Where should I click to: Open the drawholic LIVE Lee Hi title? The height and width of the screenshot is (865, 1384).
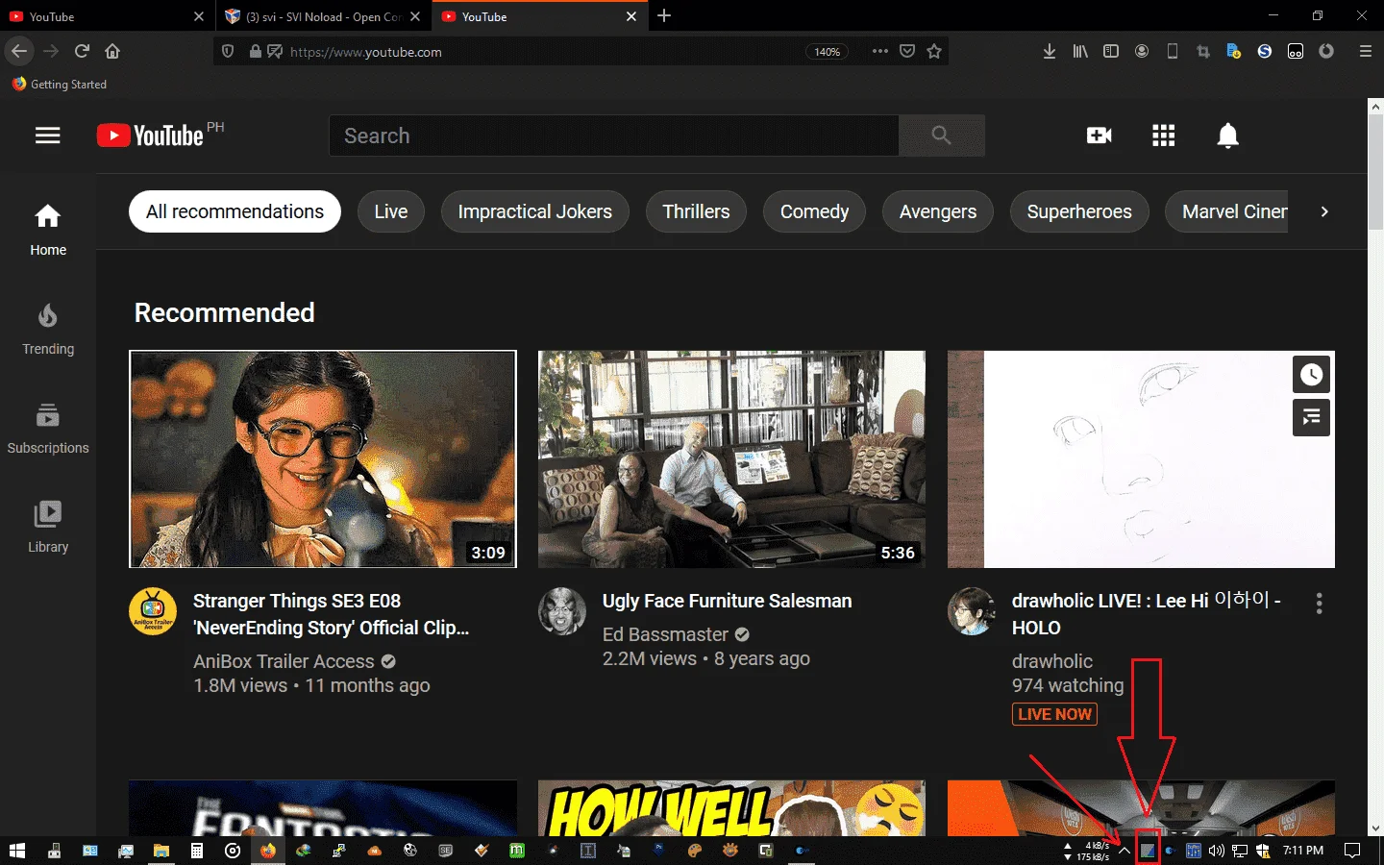point(1146,613)
